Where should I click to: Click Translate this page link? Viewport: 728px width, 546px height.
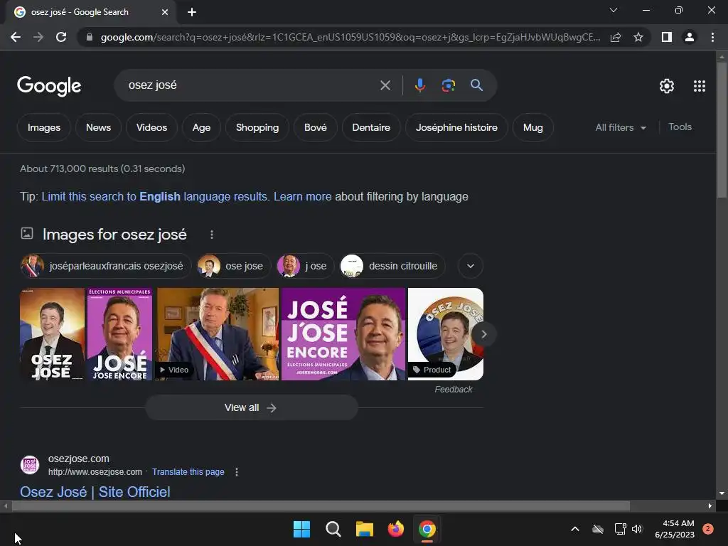coord(188,472)
